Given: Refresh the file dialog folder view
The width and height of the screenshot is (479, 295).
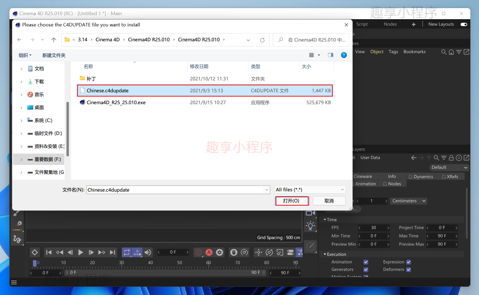Looking at the screenshot, I should (262, 40).
